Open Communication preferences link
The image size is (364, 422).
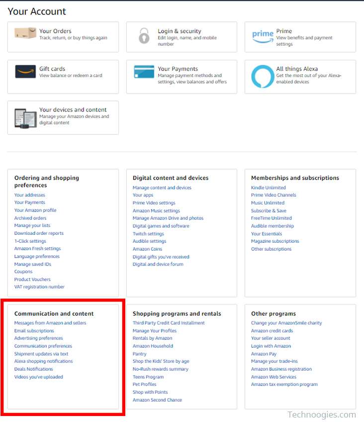[43, 346]
